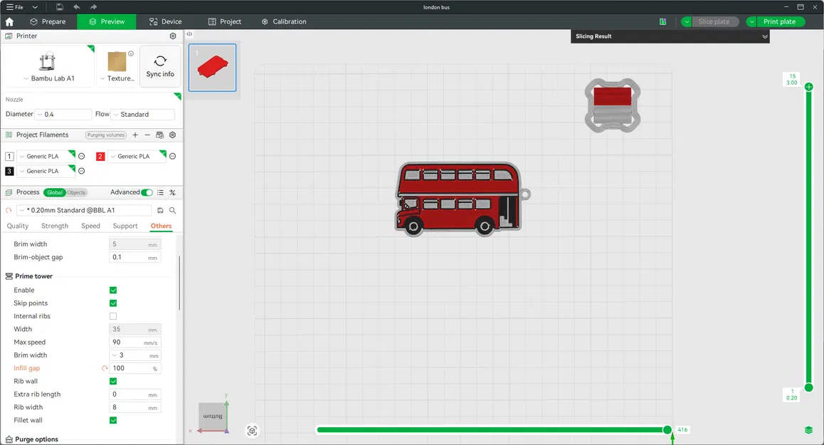Open filament 2 Generic PLA dropdown
The image size is (824, 445).
tap(137, 156)
